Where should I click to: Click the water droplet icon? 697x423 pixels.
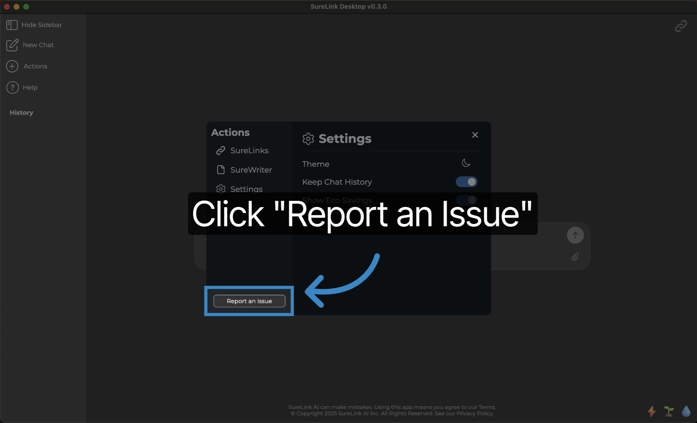point(686,411)
